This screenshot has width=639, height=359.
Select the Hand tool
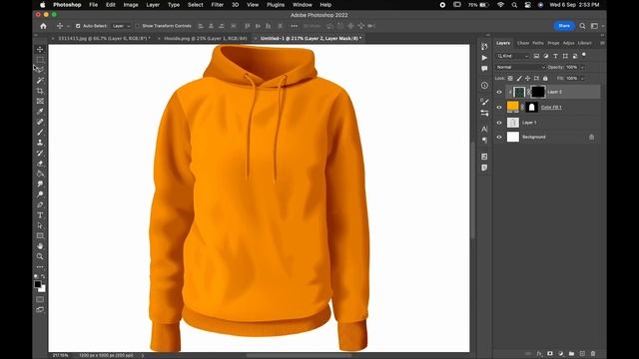pyautogui.click(x=40, y=246)
